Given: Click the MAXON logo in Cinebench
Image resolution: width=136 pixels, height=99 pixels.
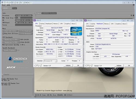Looking at the screenshot, I should point(11,67).
